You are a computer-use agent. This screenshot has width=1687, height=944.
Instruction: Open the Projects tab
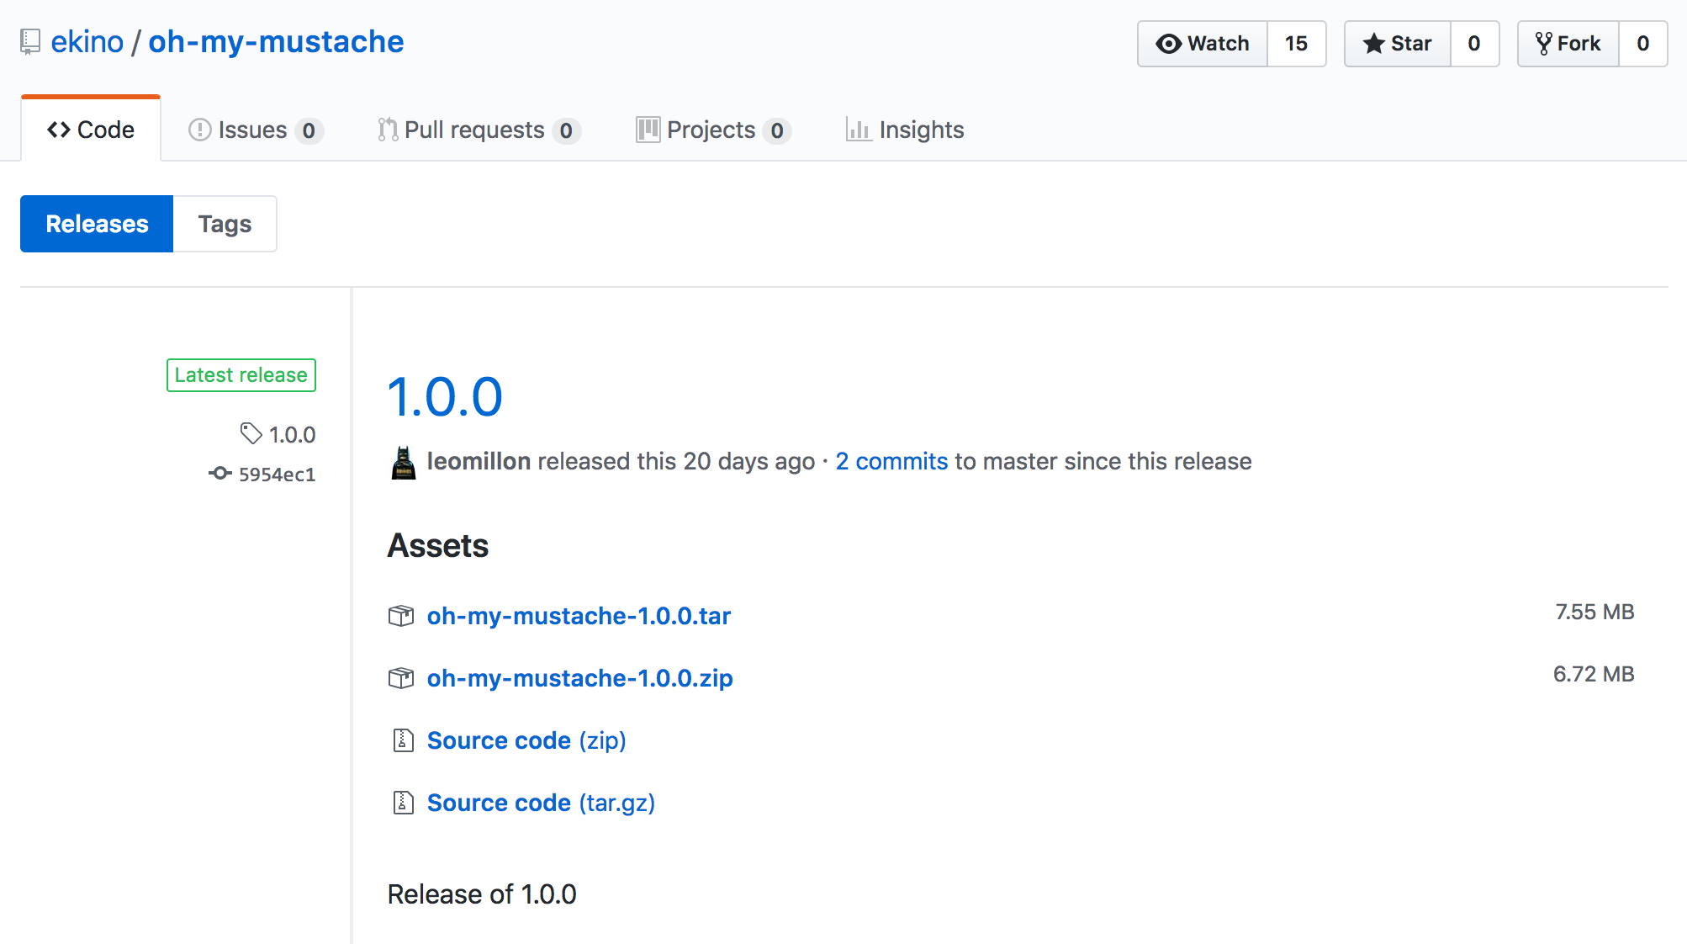(x=711, y=130)
